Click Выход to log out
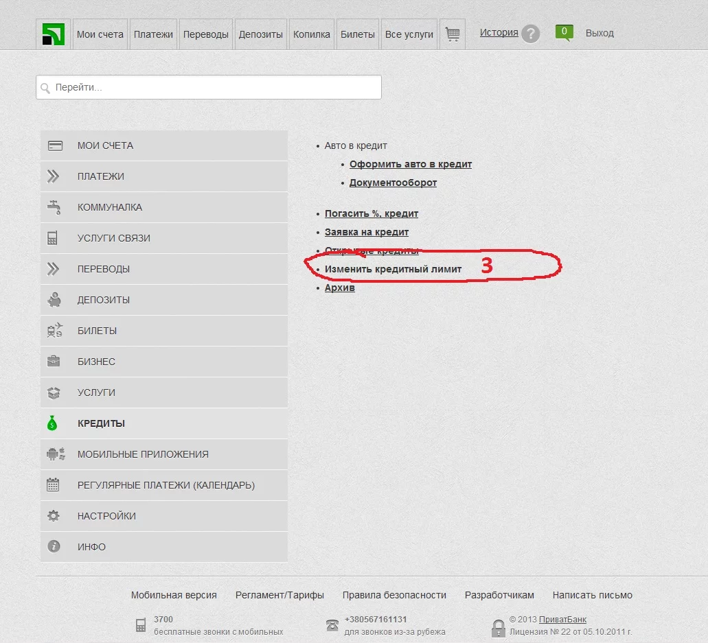Screen dimensions: 708x643 pyautogui.click(x=599, y=33)
